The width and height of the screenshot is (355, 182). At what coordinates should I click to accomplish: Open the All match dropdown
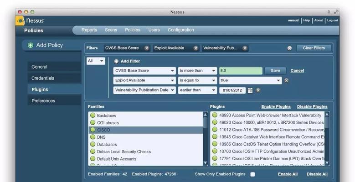coord(96,61)
